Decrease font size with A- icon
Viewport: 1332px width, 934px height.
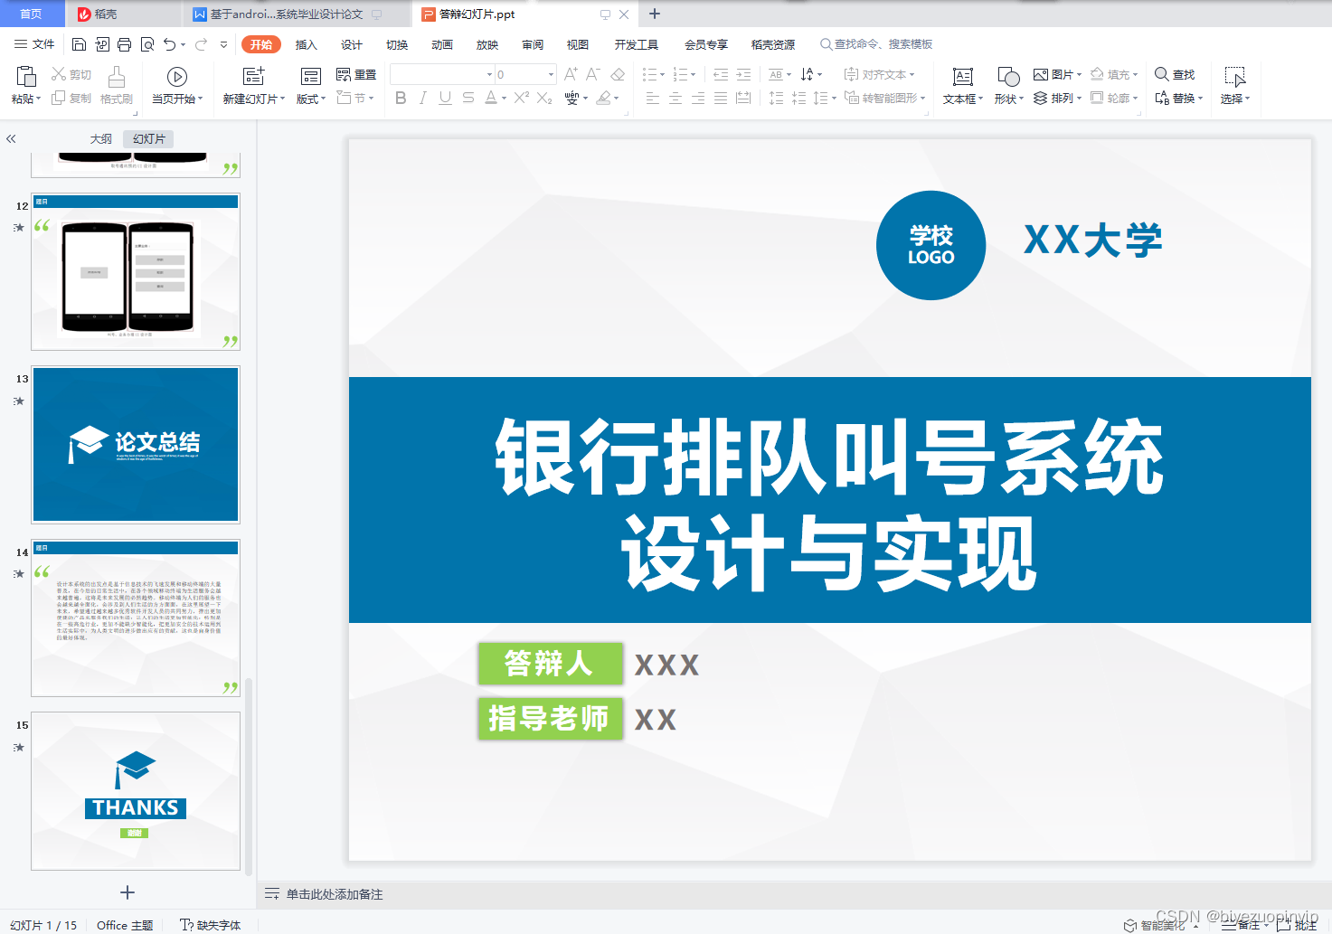coord(593,74)
